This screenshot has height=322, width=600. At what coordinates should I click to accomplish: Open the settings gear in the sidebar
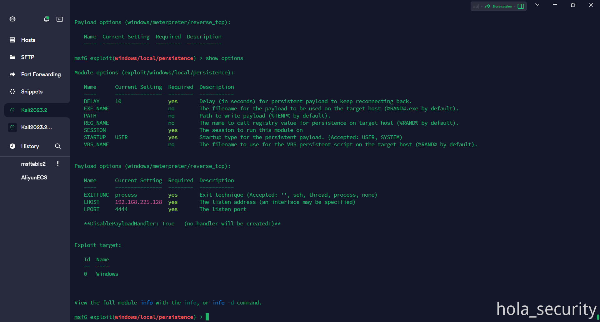click(x=12, y=19)
